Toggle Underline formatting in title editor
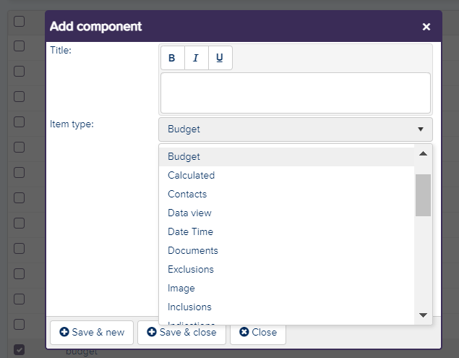Screen dimensions: 459x358 [220, 58]
